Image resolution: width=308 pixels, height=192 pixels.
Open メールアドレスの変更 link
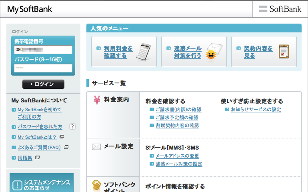pyautogui.click(x=177, y=156)
